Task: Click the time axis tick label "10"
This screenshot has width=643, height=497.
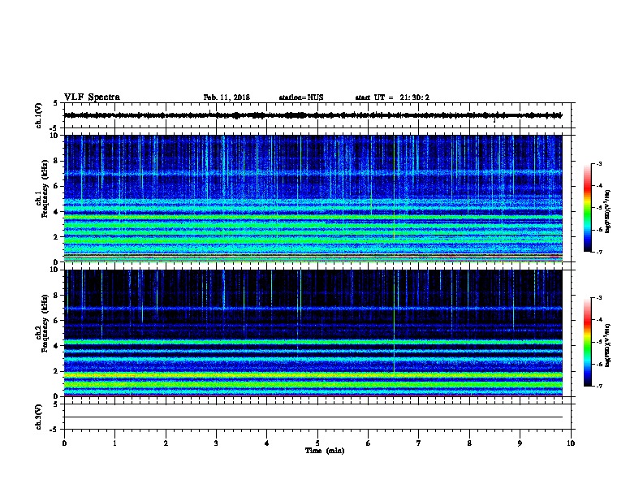Action: 571,443
